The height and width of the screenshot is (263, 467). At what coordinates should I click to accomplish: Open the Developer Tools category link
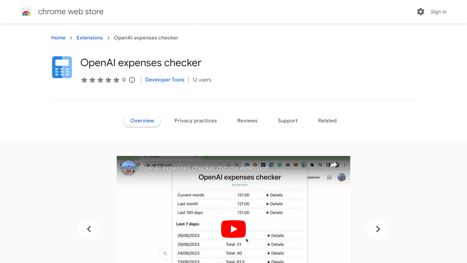(165, 80)
